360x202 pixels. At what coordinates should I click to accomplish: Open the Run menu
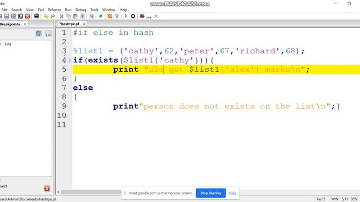coord(68,10)
